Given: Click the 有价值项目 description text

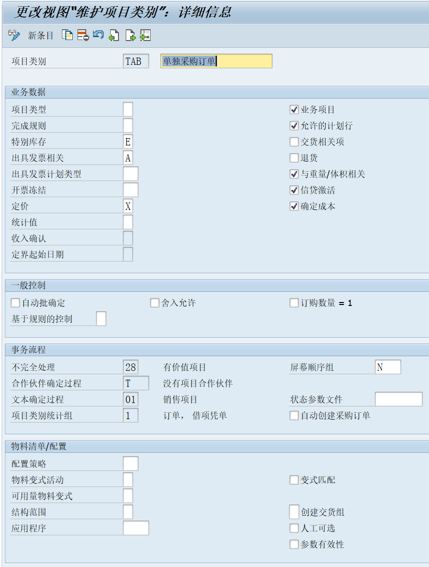Looking at the screenshot, I should (184, 367).
